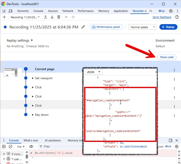Click the Send feedback link

[162, 17]
